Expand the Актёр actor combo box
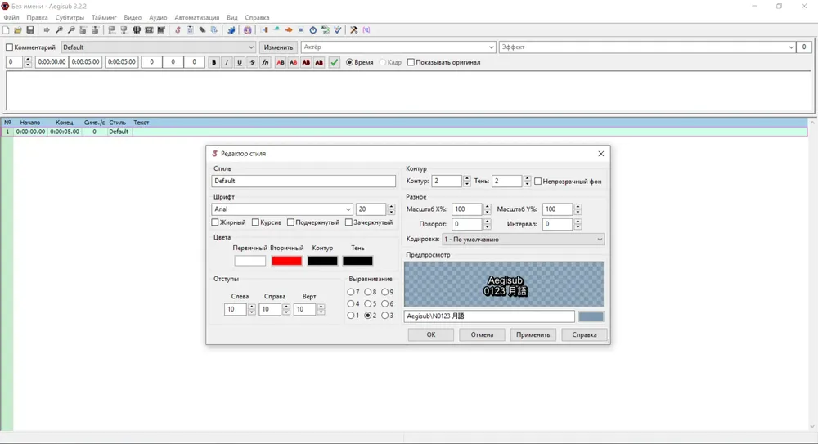Image resolution: width=818 pixels, height=444 pixels. coord(398,47)
